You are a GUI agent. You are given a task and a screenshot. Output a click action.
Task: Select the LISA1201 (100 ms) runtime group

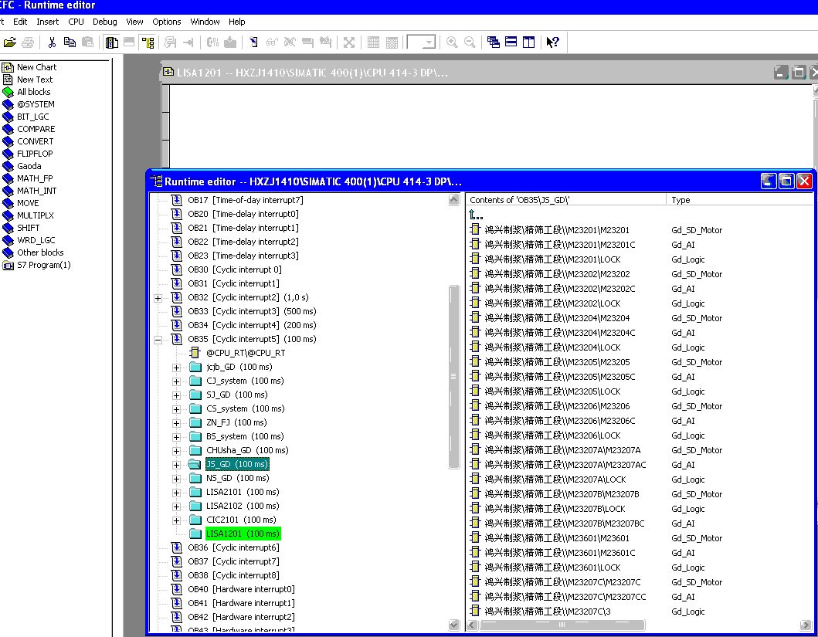click(243, 534)
